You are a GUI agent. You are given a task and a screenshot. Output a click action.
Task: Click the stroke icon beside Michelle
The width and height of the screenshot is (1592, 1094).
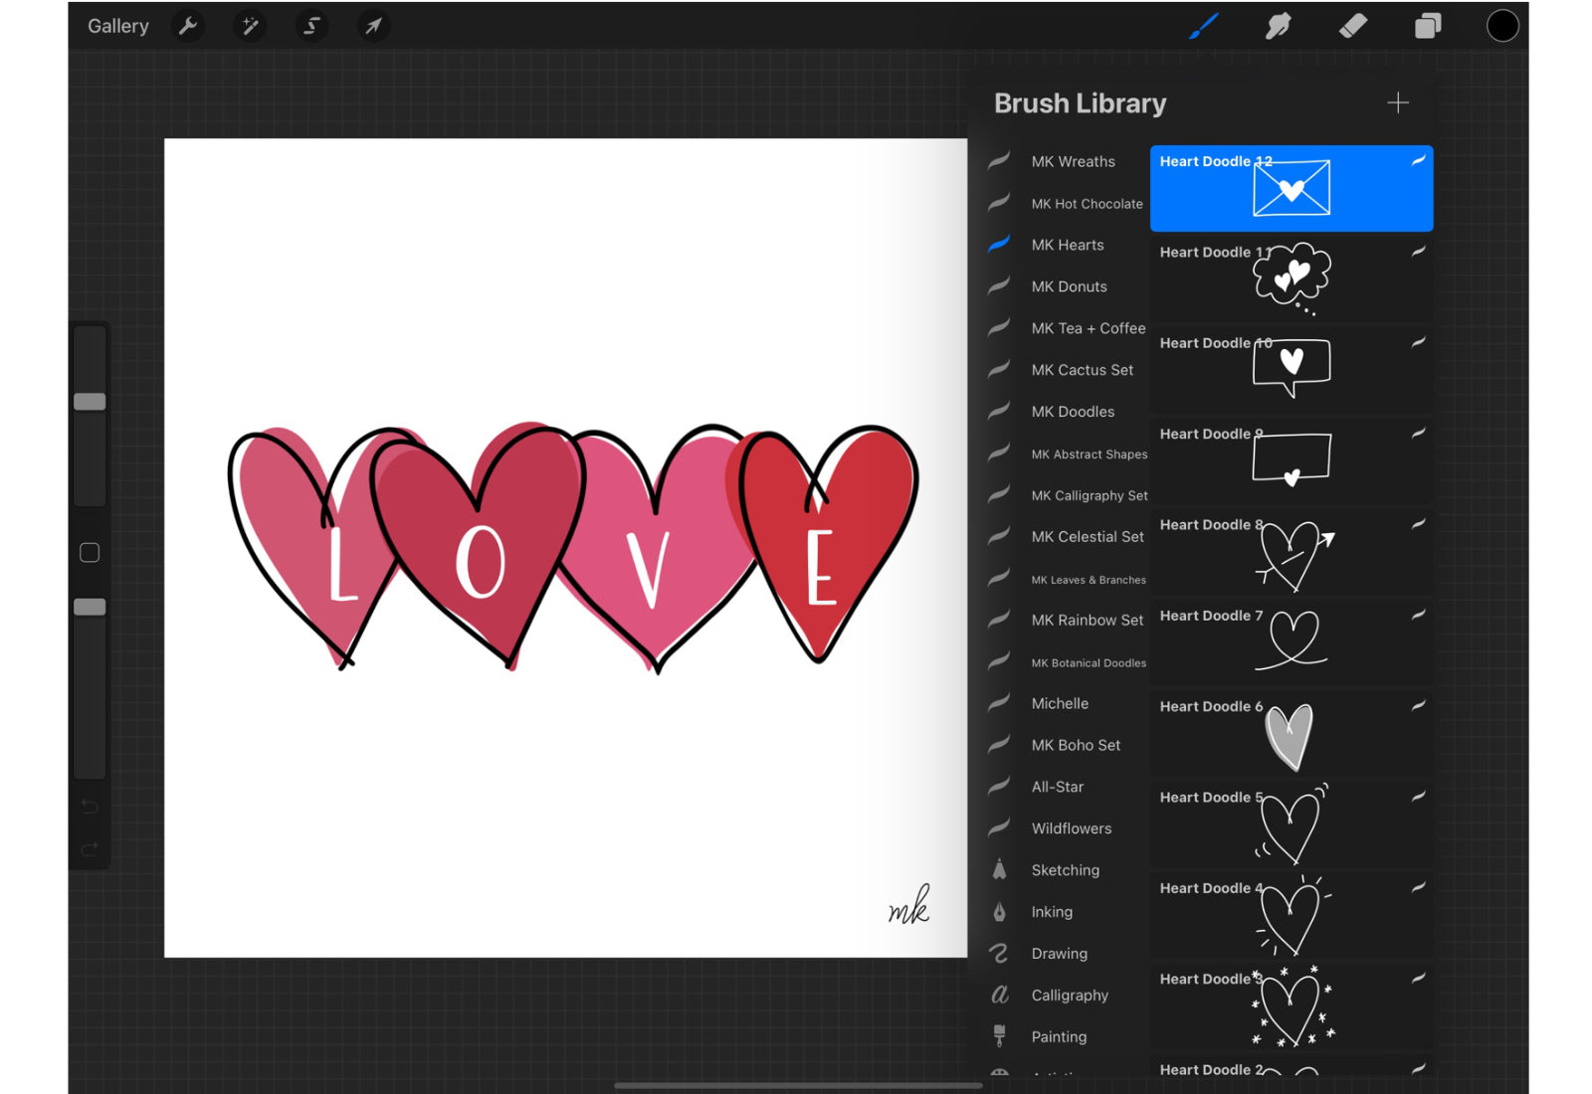click(1000, 702)
